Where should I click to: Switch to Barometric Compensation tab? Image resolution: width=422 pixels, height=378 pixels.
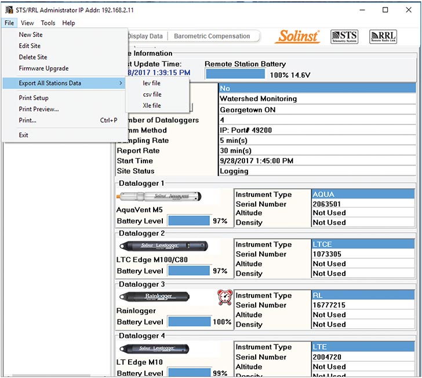point(212,36)
